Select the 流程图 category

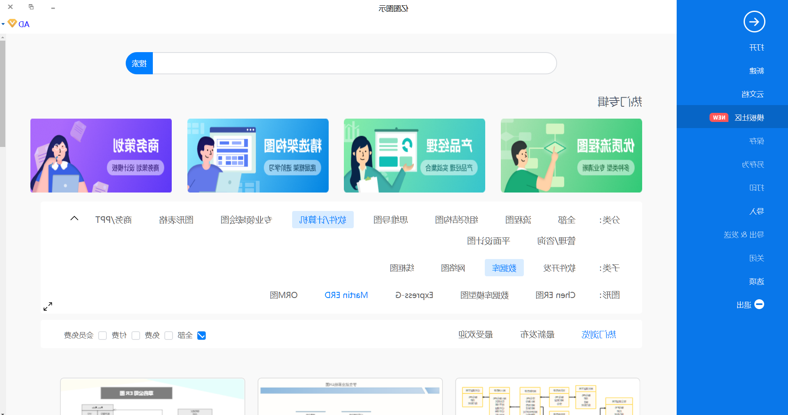(x=518, y=220)
